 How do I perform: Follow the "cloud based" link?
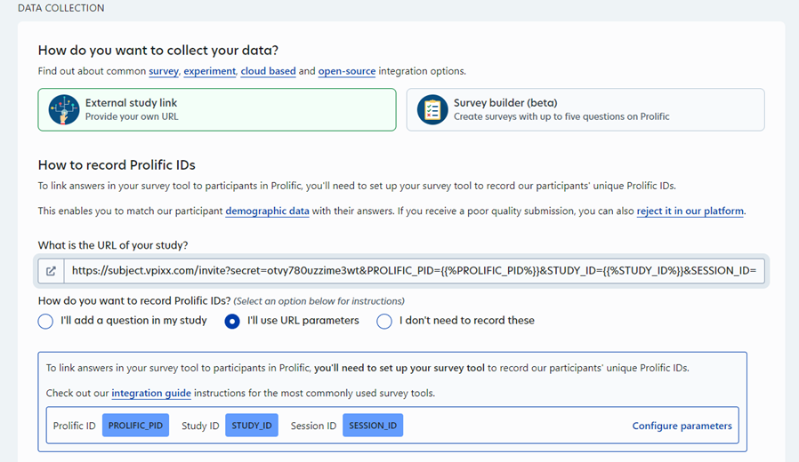click(x=268, y=71)
